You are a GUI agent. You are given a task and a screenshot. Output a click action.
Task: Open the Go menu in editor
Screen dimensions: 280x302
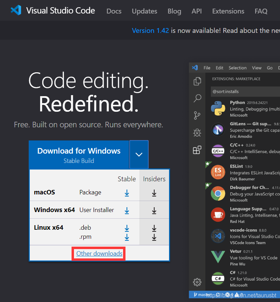tap(270, 68)
